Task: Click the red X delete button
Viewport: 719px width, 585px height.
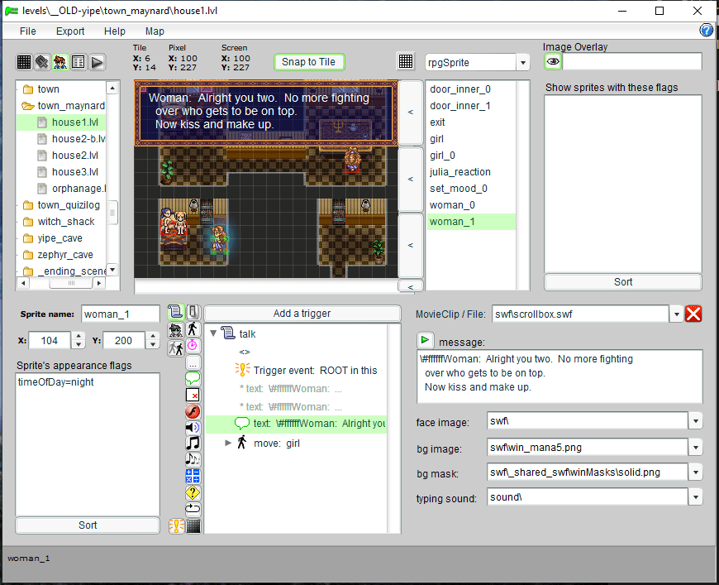Action: pos(694,314)
